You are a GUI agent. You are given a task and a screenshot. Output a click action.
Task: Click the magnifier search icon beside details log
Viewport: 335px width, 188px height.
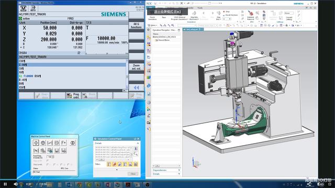click(x=136, y=154)
